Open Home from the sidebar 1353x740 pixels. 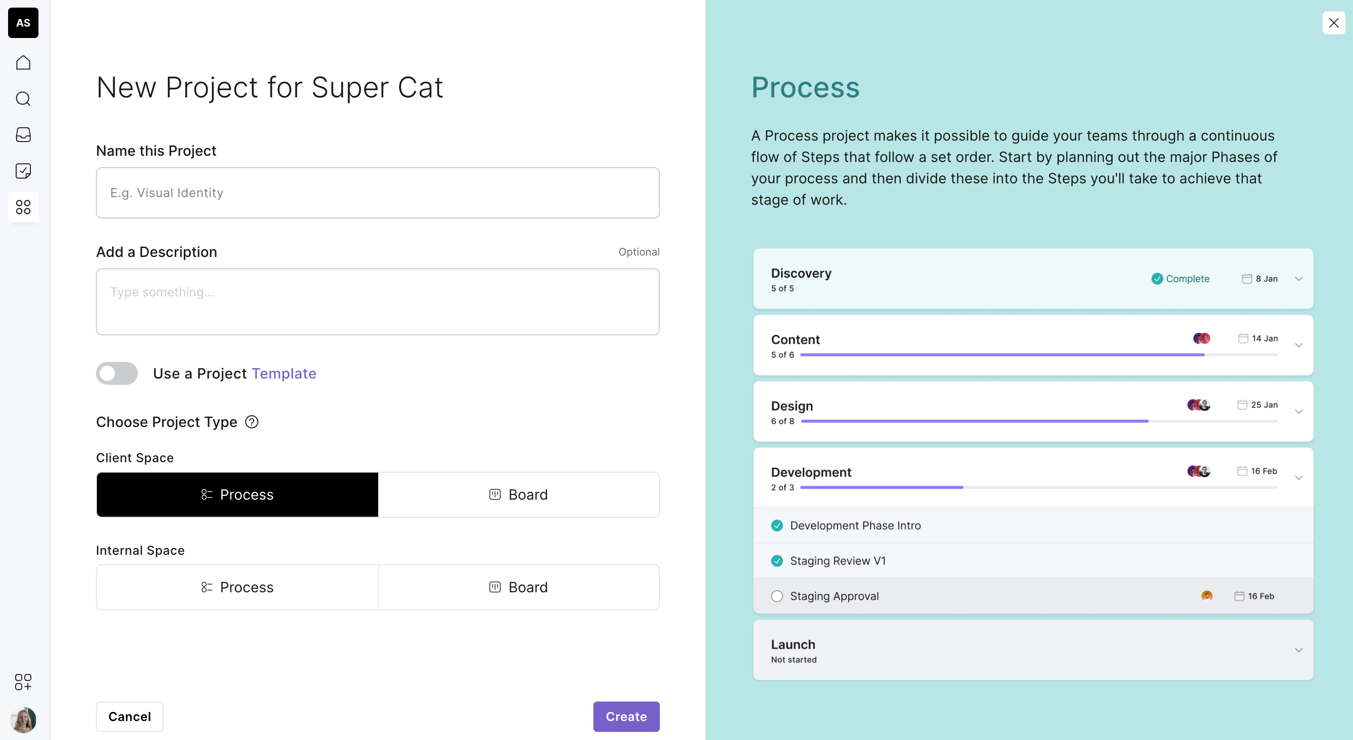(23, 63)
